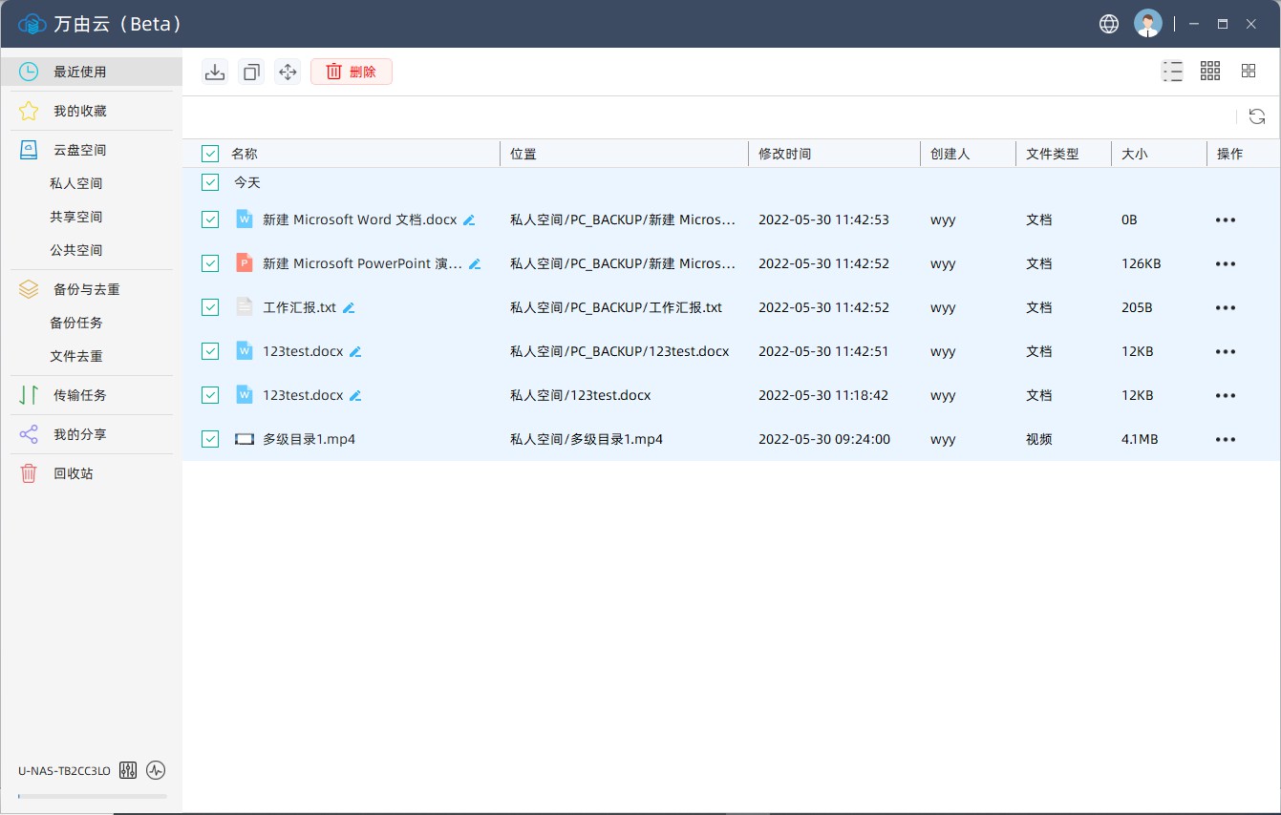
Task: Go to 我的收藏 in sidebar
Action: (79, 111)
